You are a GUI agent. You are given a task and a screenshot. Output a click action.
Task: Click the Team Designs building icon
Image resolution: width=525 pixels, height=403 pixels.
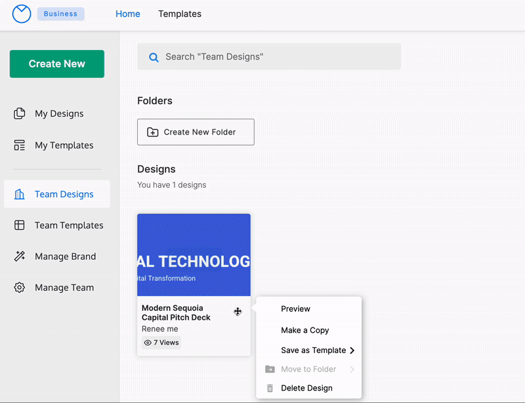pyautogui.click(x=20, y=194)
